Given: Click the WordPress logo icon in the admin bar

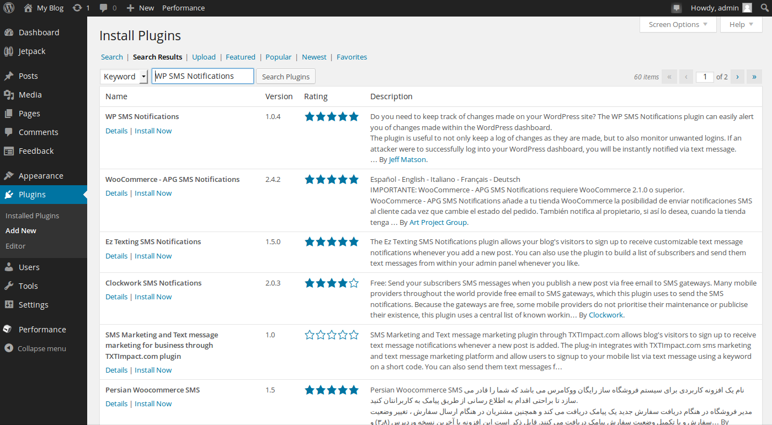Looking at the screenshot, I should pyautogui.click(x=9, y=8).
